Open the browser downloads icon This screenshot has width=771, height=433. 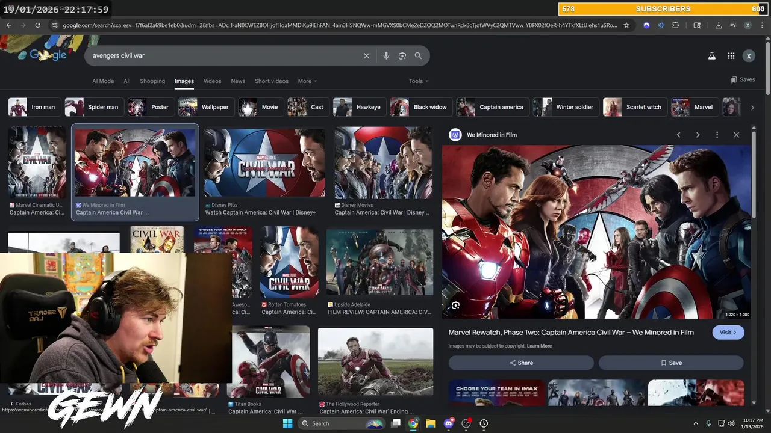click(719, 25)
